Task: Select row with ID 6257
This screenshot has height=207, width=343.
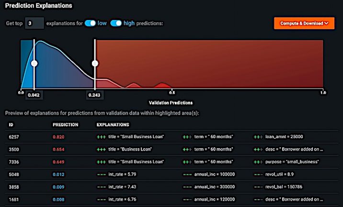Action: pyautogui.click(x=14, y=137)
